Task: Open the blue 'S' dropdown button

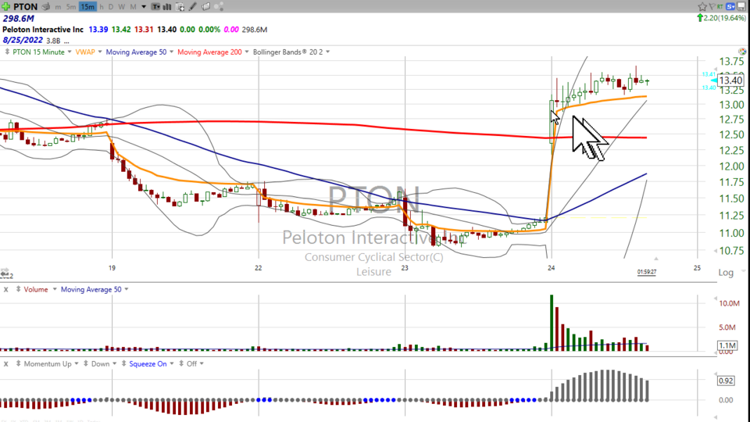Action: pos(730,7)
